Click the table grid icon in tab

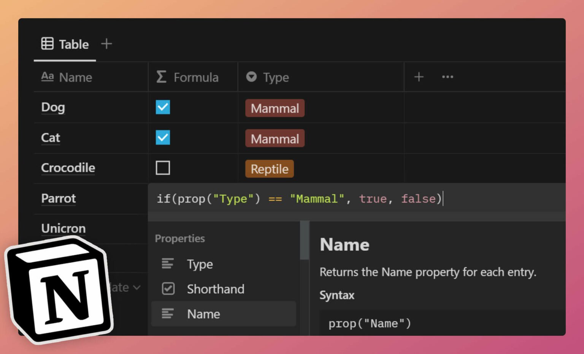click(48, 44)
